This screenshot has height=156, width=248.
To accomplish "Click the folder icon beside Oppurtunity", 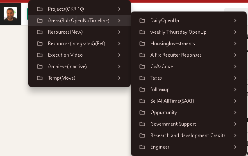I will 142,112.
